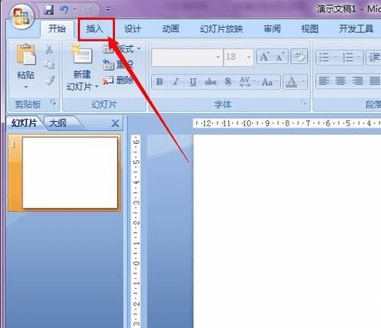Viewport: 381px width, 328px height.
Task: Toggle underline formatting
Action: tap(193, 82)
